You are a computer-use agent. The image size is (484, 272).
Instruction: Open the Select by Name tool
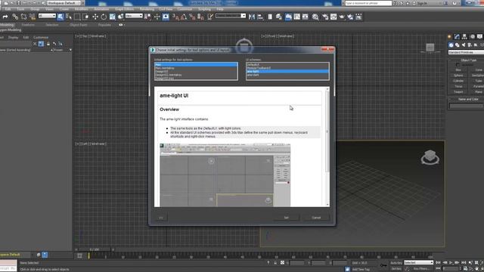coord(69,17)
